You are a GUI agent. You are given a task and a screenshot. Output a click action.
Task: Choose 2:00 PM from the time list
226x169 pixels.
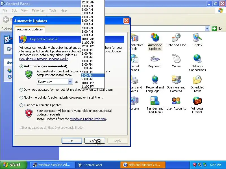point(93,54)
